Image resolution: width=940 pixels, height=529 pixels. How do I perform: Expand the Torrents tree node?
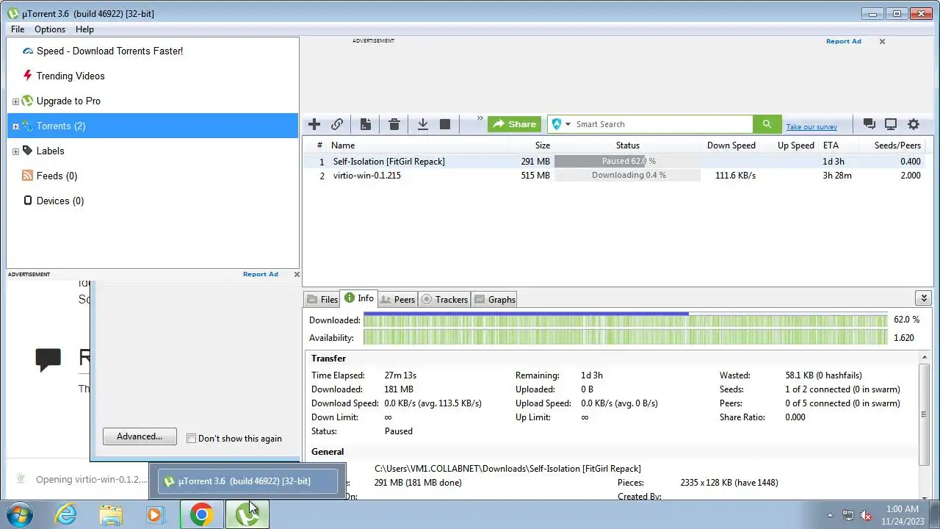pyautogui.click(x=15, y=126)
